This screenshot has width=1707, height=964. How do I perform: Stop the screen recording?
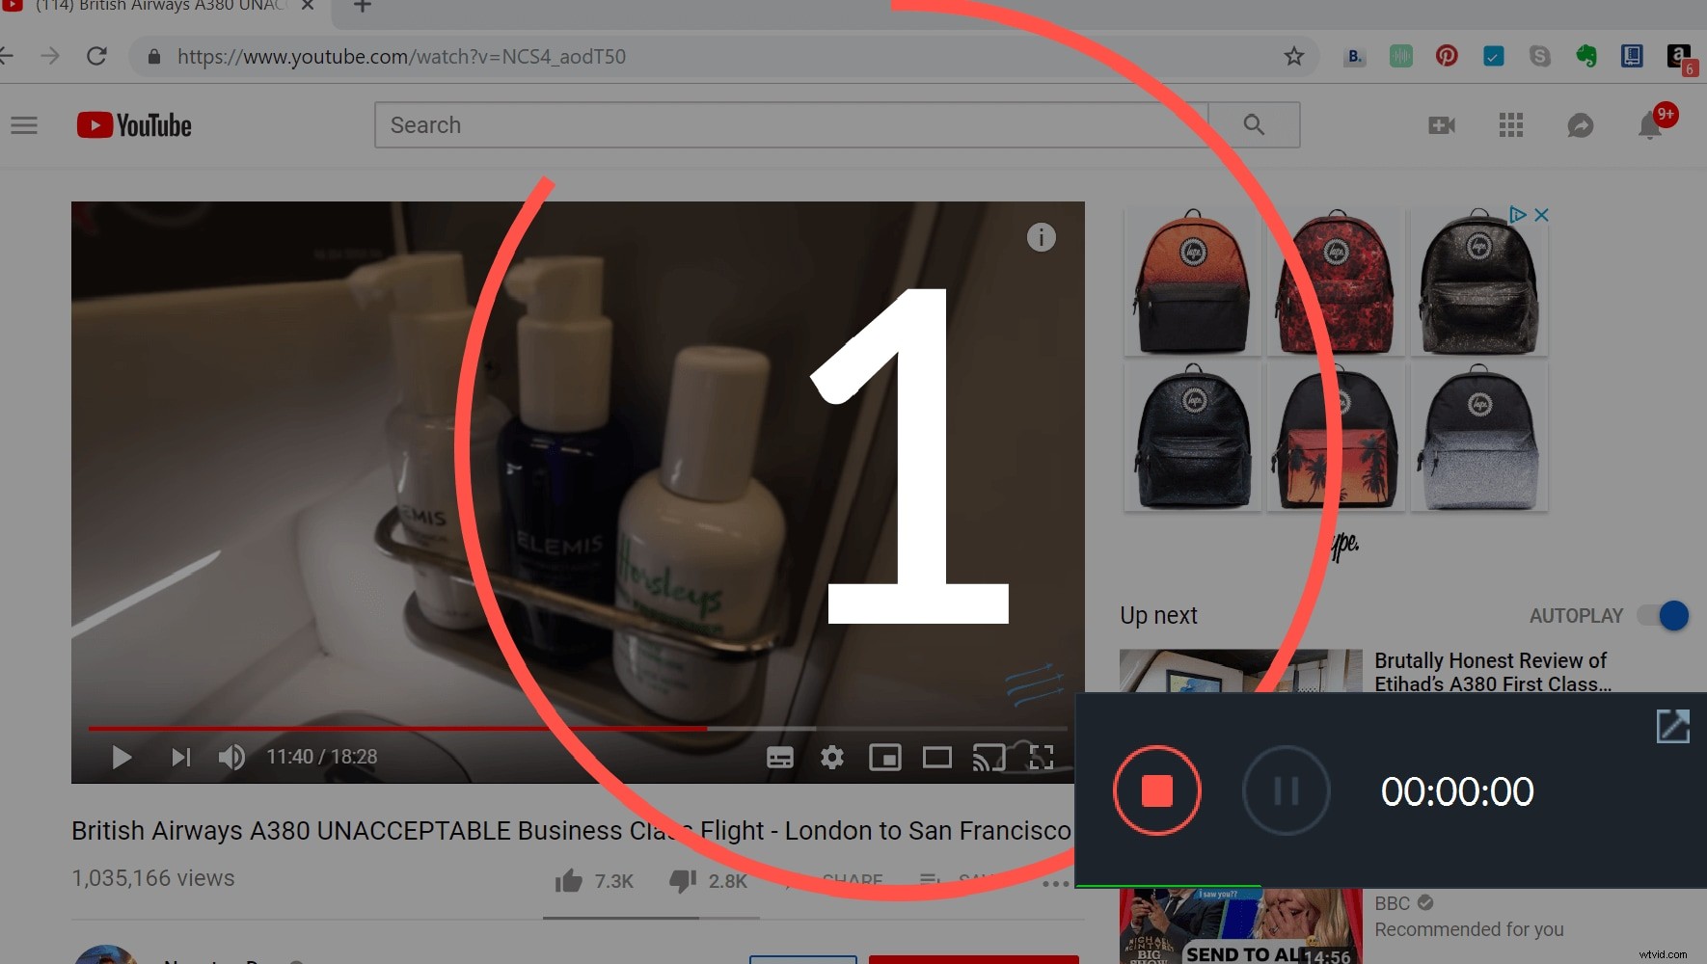coord(1156,790)
